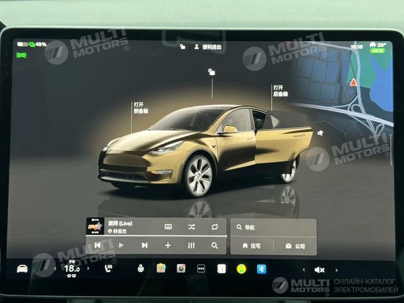The image size is (404, 303).
Task: Open phone with heated seat icon
Action: tap(109, 268)
